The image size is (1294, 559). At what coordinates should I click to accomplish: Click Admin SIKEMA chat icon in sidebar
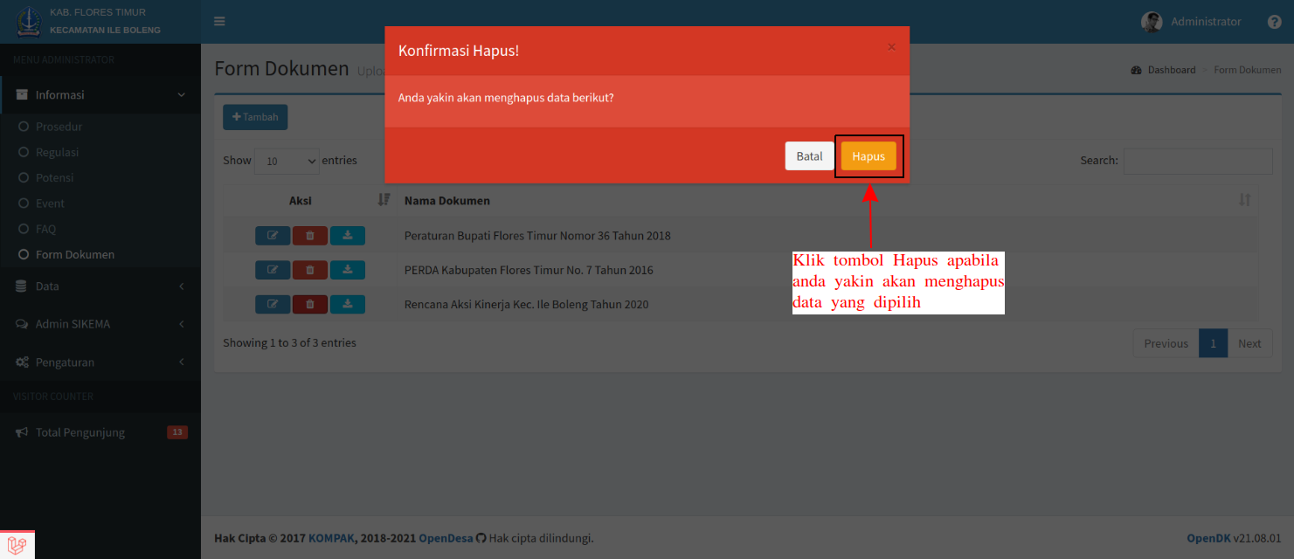[22, 324]
